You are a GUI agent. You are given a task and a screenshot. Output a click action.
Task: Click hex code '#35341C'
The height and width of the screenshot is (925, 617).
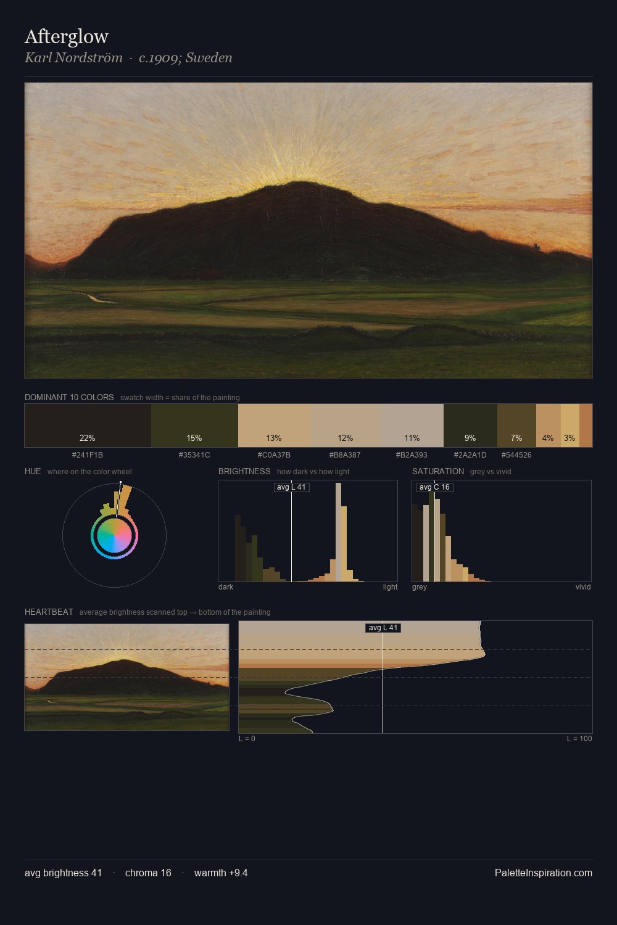click(194, 455)
